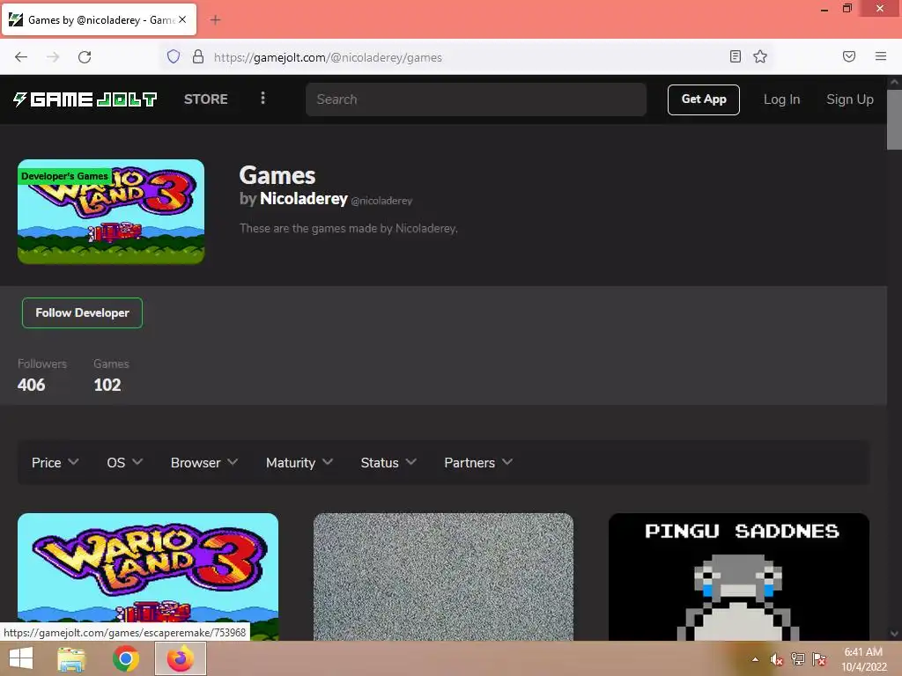Viewport: 902px width, 676px height.
Task: Open Action Center flag icon
Action: coord(819,659)
